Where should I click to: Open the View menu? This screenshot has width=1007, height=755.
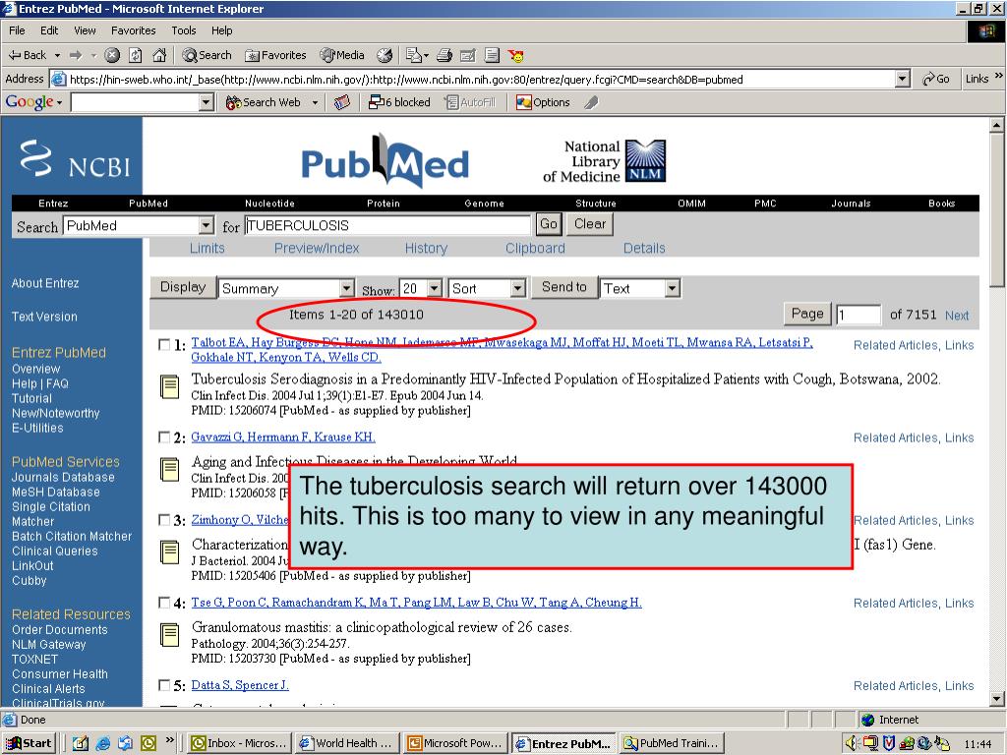tap(85, 30)
